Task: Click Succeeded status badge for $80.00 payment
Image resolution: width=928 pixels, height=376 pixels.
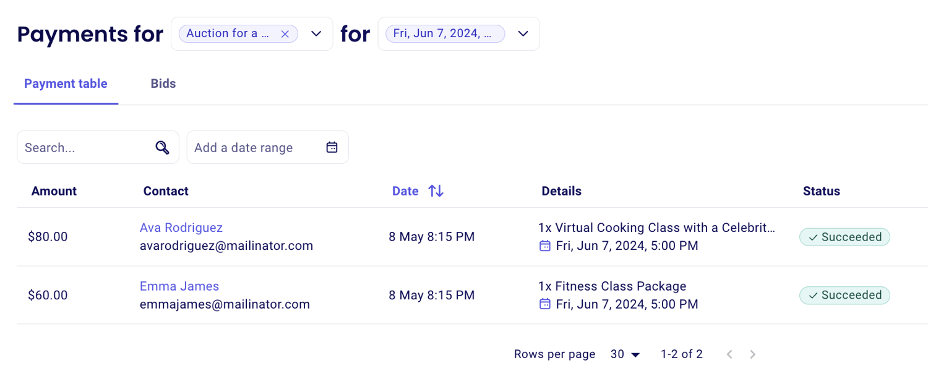Action: click(x=844, y=237)
